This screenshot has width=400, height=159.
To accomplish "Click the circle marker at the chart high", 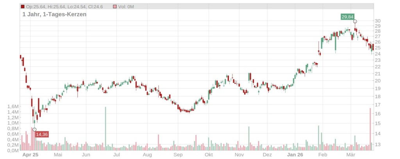I will tap(355, 21).
